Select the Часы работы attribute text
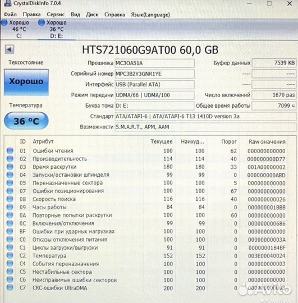This screenshot has height=303, width=298. 49,207
